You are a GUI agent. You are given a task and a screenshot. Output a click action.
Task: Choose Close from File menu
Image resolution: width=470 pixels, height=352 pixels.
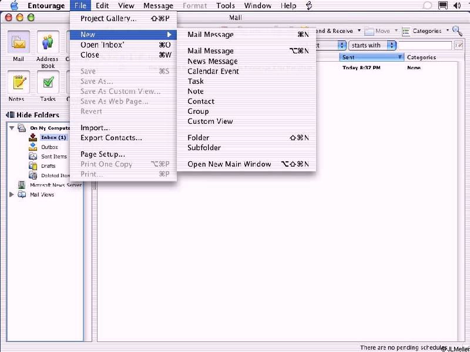123,55
